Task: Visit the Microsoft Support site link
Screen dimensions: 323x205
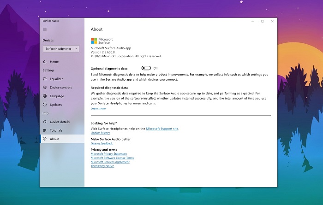Action: (x=162, y=129)
